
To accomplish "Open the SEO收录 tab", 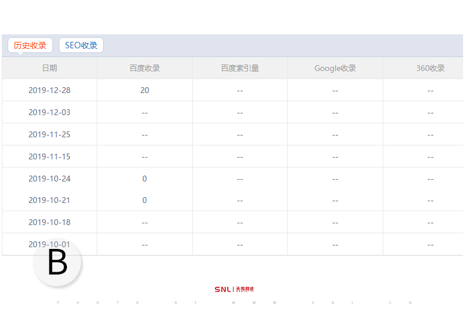I will click(81, 45).
